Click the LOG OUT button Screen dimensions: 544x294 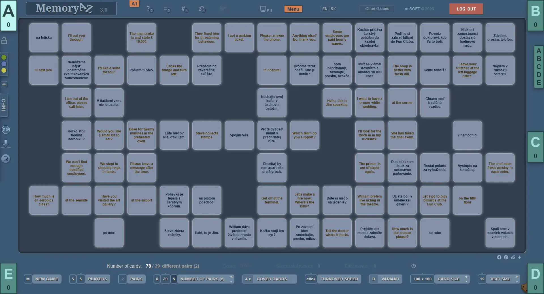tap(466, 9)
